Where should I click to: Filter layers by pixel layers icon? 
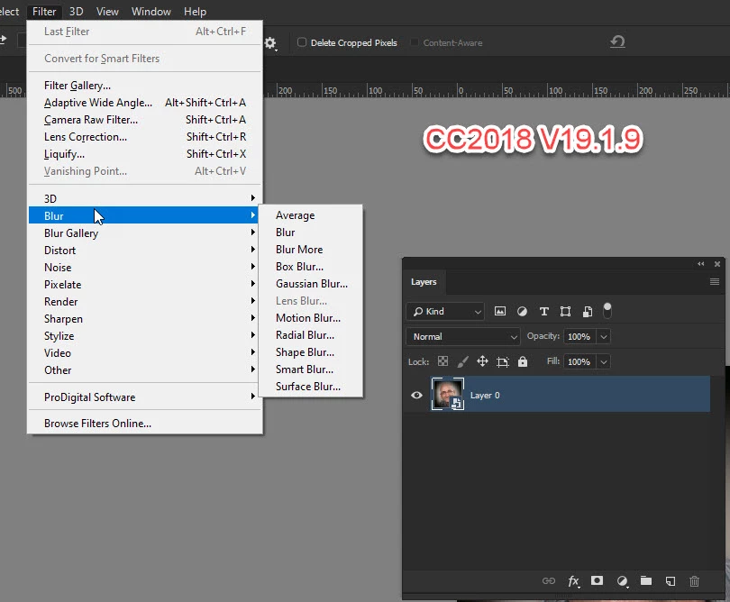pos(500,311)
